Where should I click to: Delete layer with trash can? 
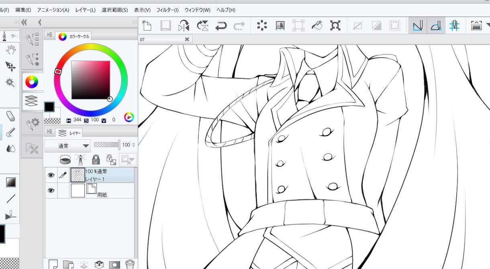coord(130,264)
